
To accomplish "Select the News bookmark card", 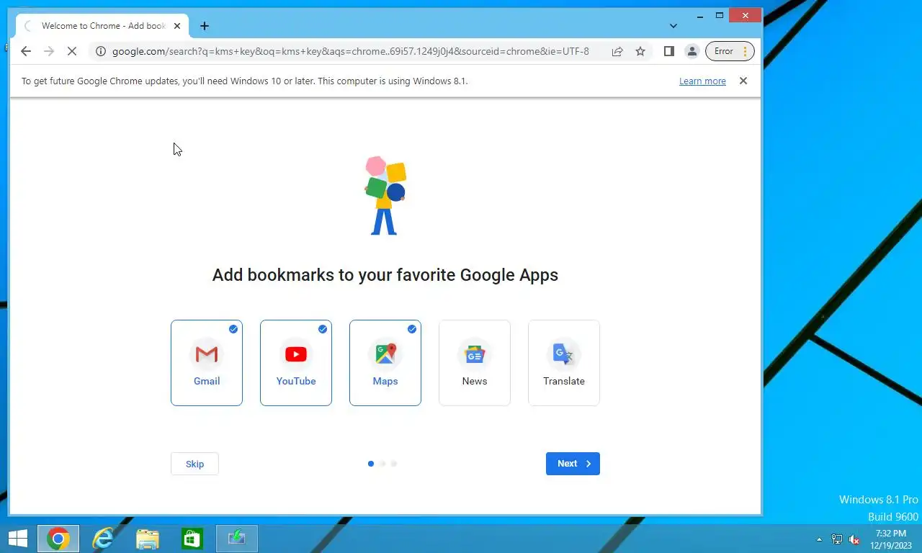I will (475, 363).
